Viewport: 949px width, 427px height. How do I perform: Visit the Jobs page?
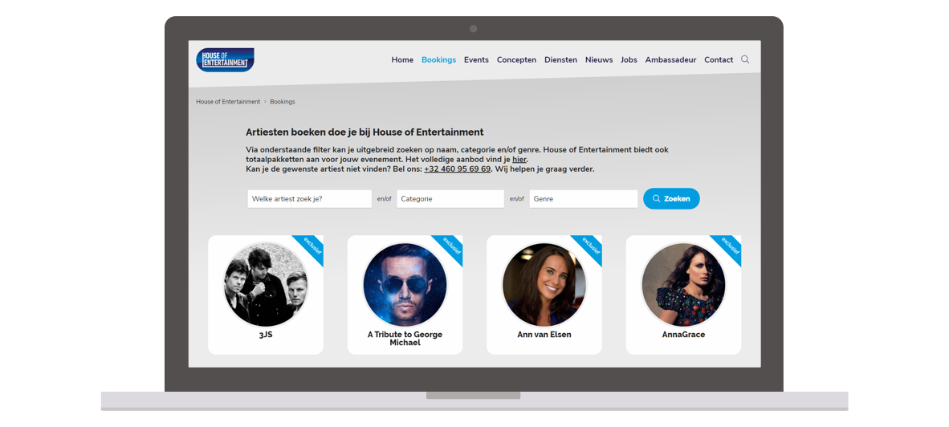coord(629,60)
